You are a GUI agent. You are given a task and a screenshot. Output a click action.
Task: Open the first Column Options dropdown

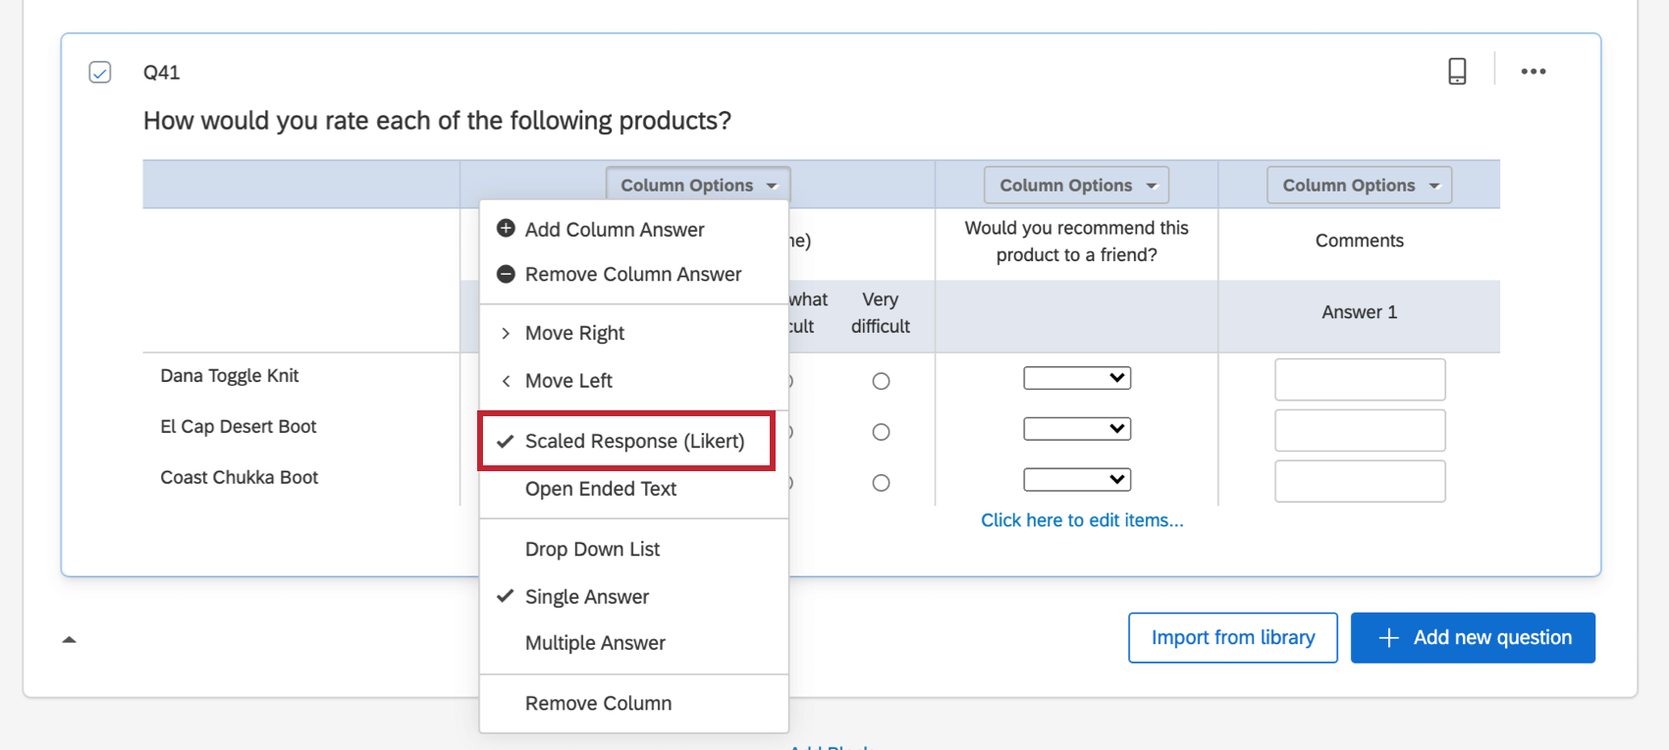[697, 185]
